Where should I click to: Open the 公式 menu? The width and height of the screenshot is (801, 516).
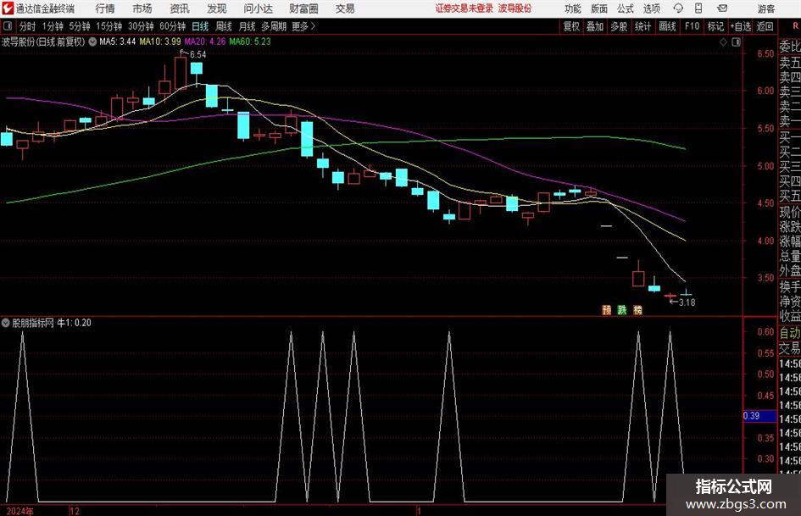point(626,8)
